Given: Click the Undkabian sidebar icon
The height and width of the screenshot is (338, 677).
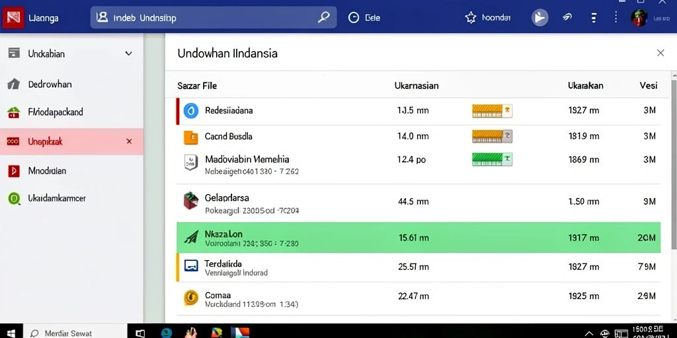Looking at the screenshot, I should [x=14, y=53].
